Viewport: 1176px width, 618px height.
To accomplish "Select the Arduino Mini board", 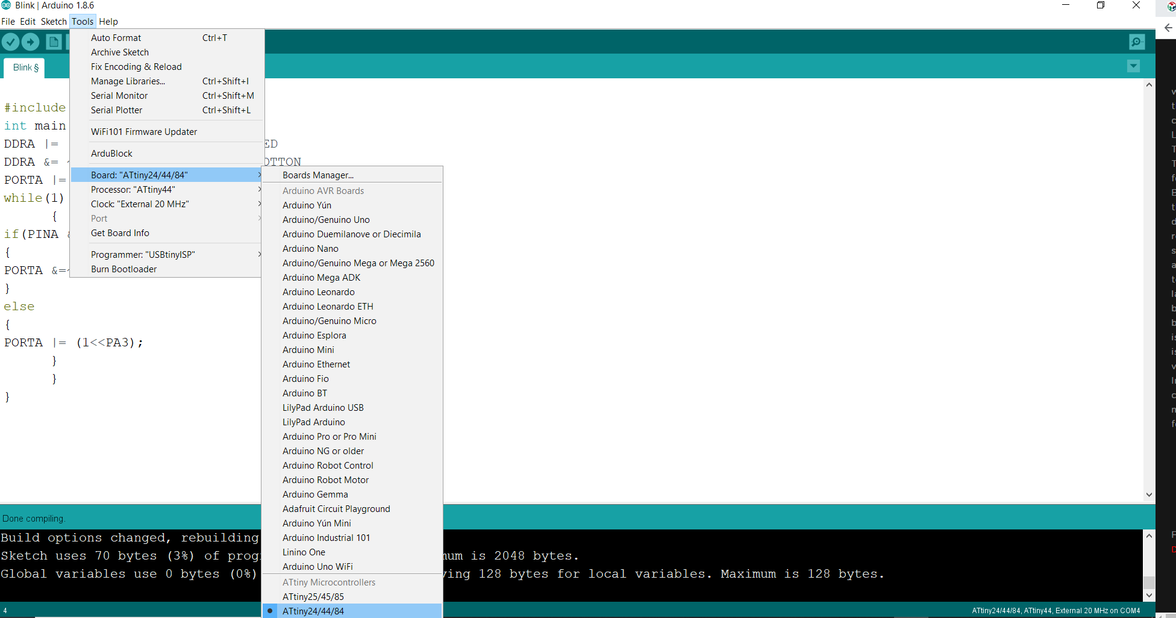I will pyautogui.click(x=352, y=349).
